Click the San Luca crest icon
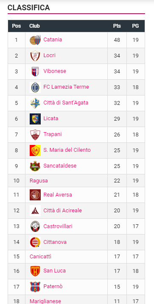The height and width of the screenshot is (304, 154). 35,271
